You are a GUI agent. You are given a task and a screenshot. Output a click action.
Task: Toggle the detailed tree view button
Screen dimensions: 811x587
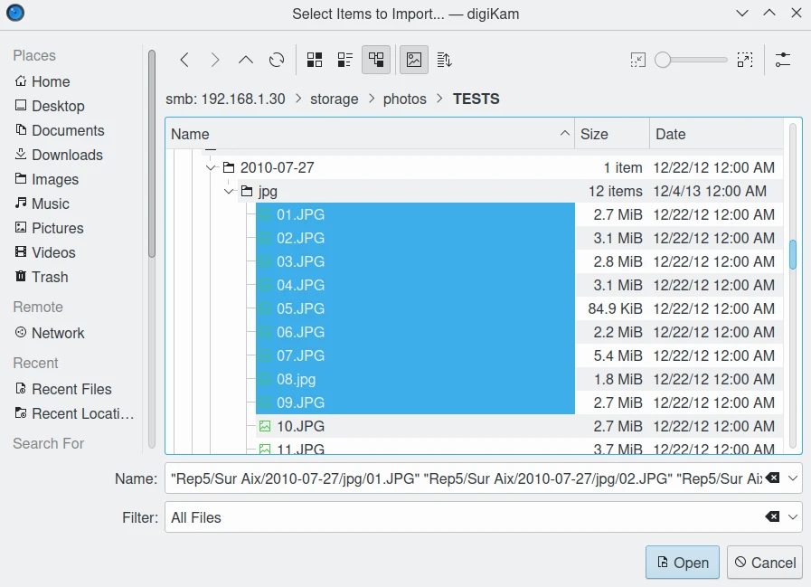(376, 60)
